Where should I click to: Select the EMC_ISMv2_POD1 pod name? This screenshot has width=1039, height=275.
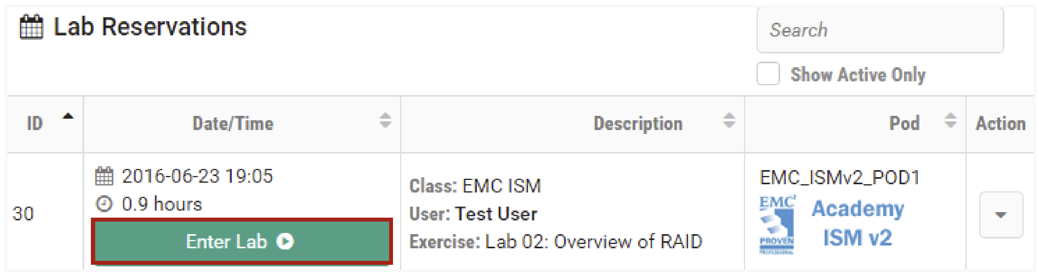pos(840,178)
